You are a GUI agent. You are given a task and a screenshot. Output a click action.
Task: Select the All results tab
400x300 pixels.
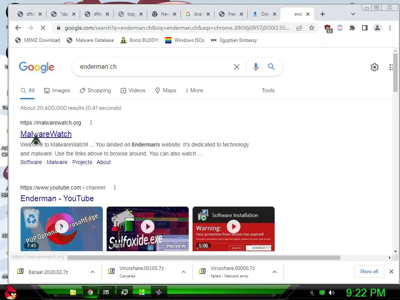(x=27, y=91)
